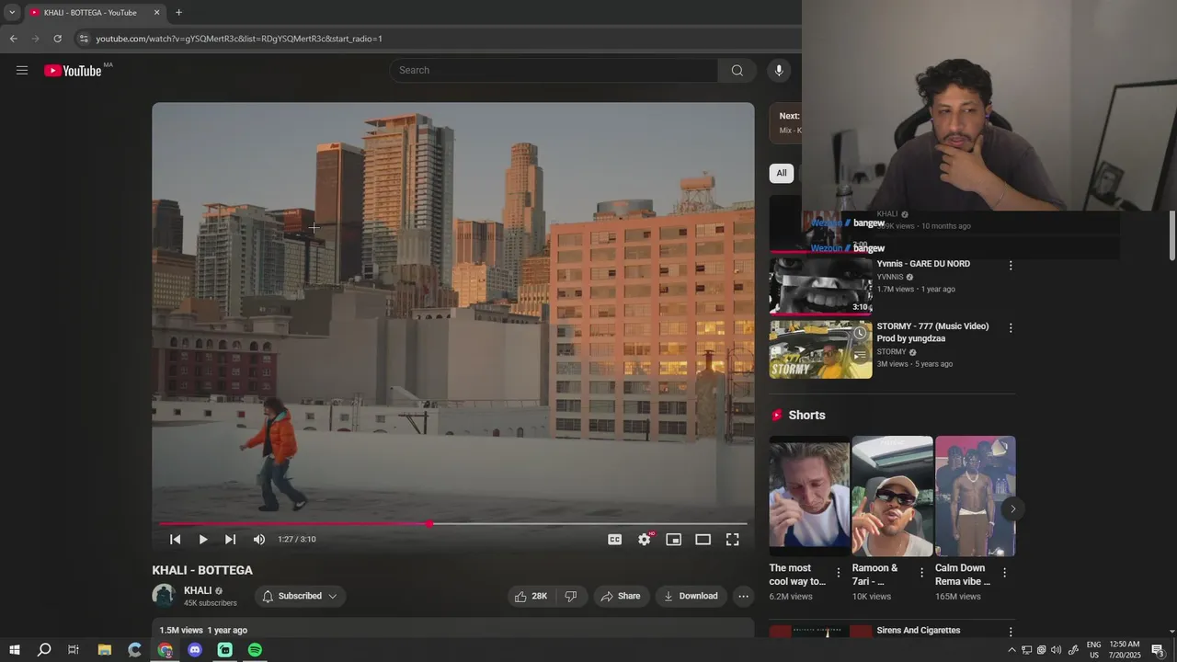1177x662 pixels.
Task: Skip to the previous video
Action: (x=175, y=540)
